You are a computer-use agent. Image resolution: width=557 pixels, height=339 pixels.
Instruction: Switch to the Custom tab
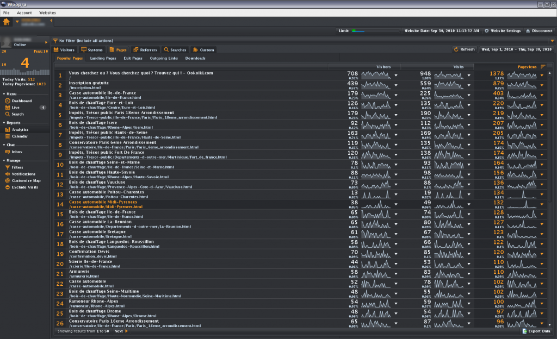pos(203,49)
